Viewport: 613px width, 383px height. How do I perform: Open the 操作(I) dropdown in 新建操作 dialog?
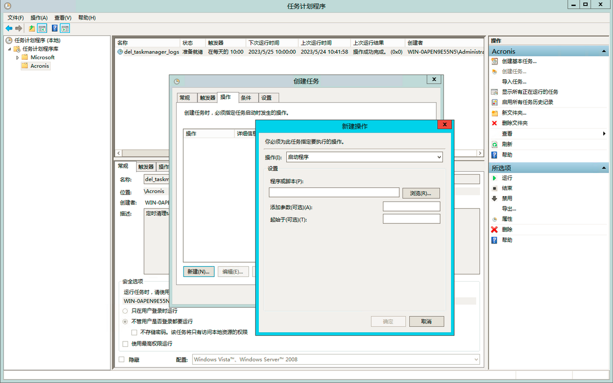click(x=364, y=157)
